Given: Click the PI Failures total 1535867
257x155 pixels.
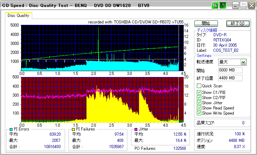Looking at the screenshot, I should pyautogui.click(x=116, y=147).
